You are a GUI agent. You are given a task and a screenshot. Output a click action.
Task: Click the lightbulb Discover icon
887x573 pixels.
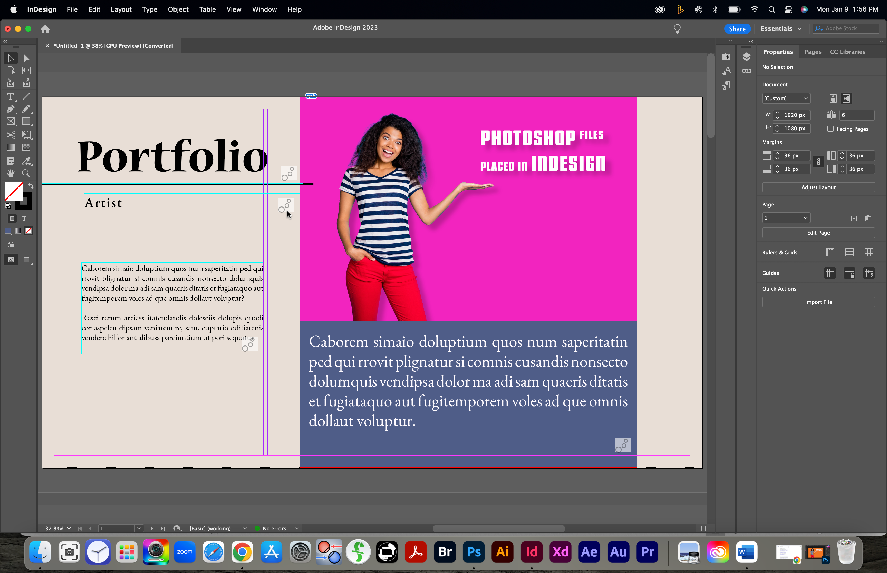pos(677,29)
